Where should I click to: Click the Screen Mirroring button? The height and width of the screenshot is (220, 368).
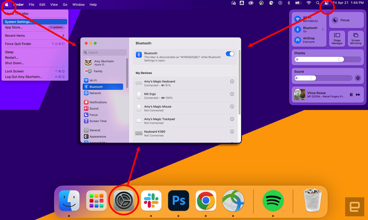355,39
